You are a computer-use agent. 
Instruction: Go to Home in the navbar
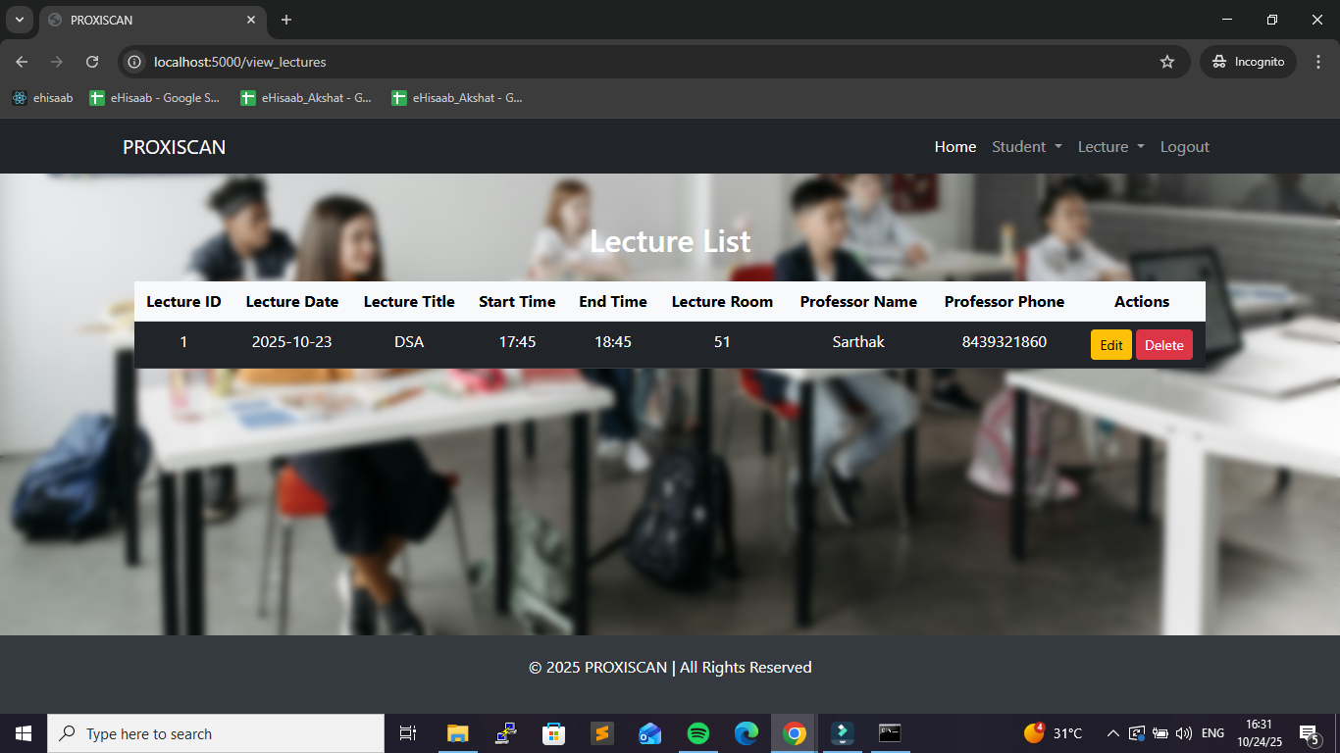[x=954, y=147]
